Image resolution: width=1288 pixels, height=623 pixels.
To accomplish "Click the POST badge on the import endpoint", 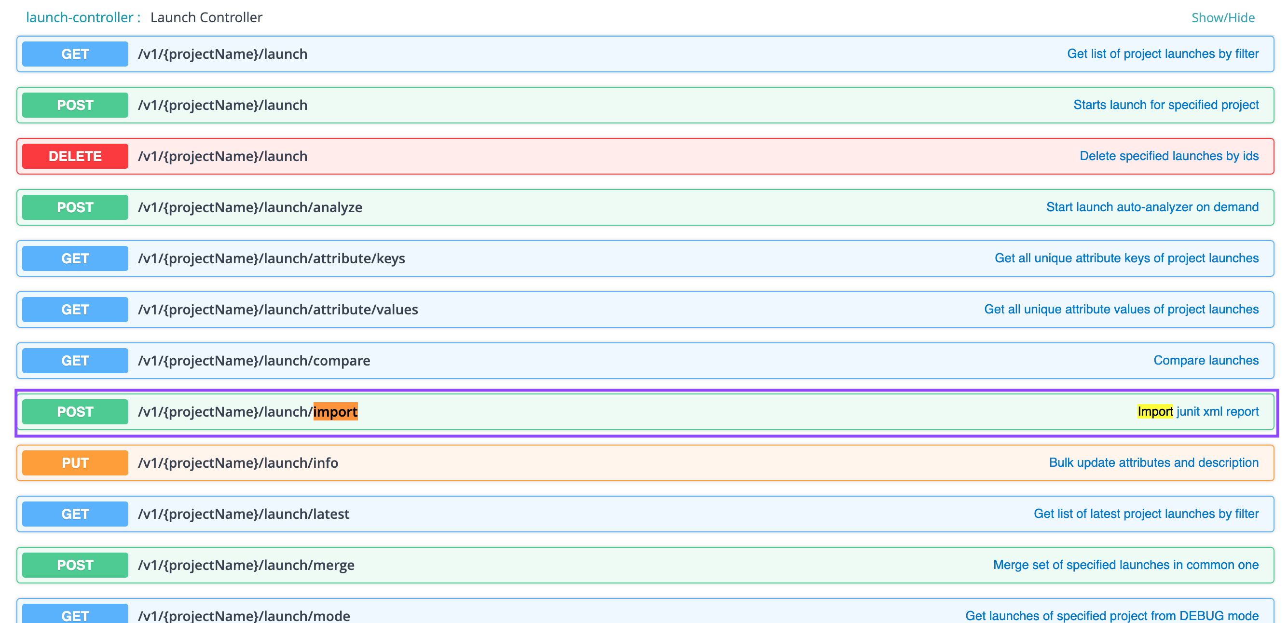I will pyautogui.click(x=74, y=412).
